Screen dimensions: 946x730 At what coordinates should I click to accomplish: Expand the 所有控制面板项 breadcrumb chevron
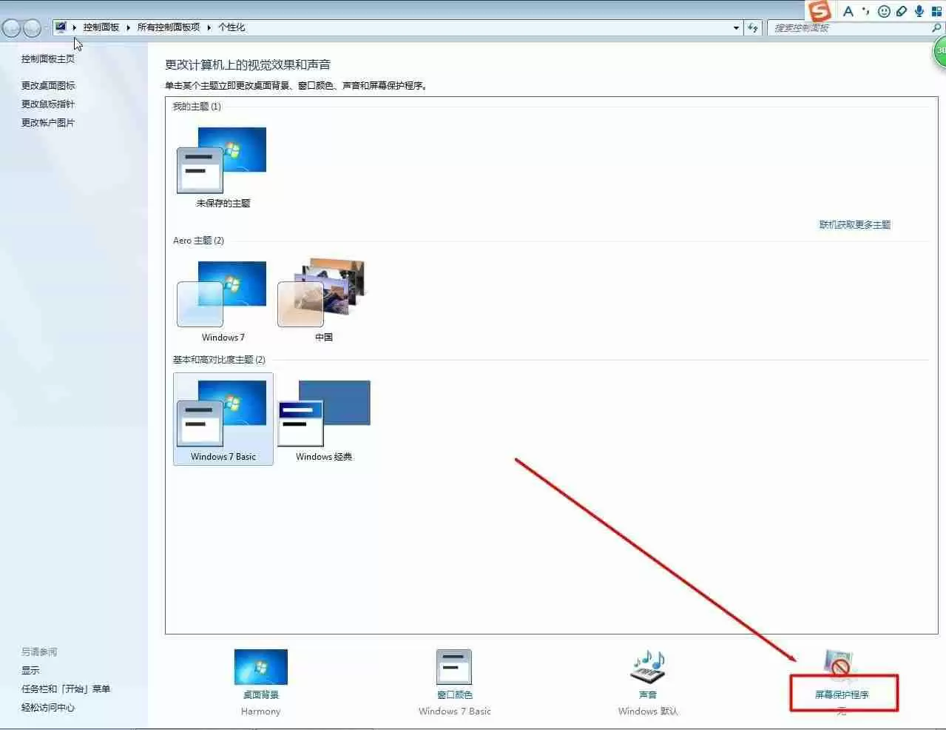[x=209, y=27]
